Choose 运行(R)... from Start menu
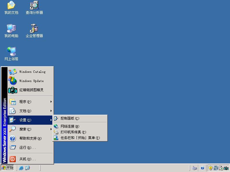The width and height of the screenshot is (230, 172). [x=30, y=147]
